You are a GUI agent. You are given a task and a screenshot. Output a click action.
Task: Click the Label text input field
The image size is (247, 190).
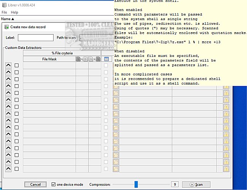(x=35, y=38)
